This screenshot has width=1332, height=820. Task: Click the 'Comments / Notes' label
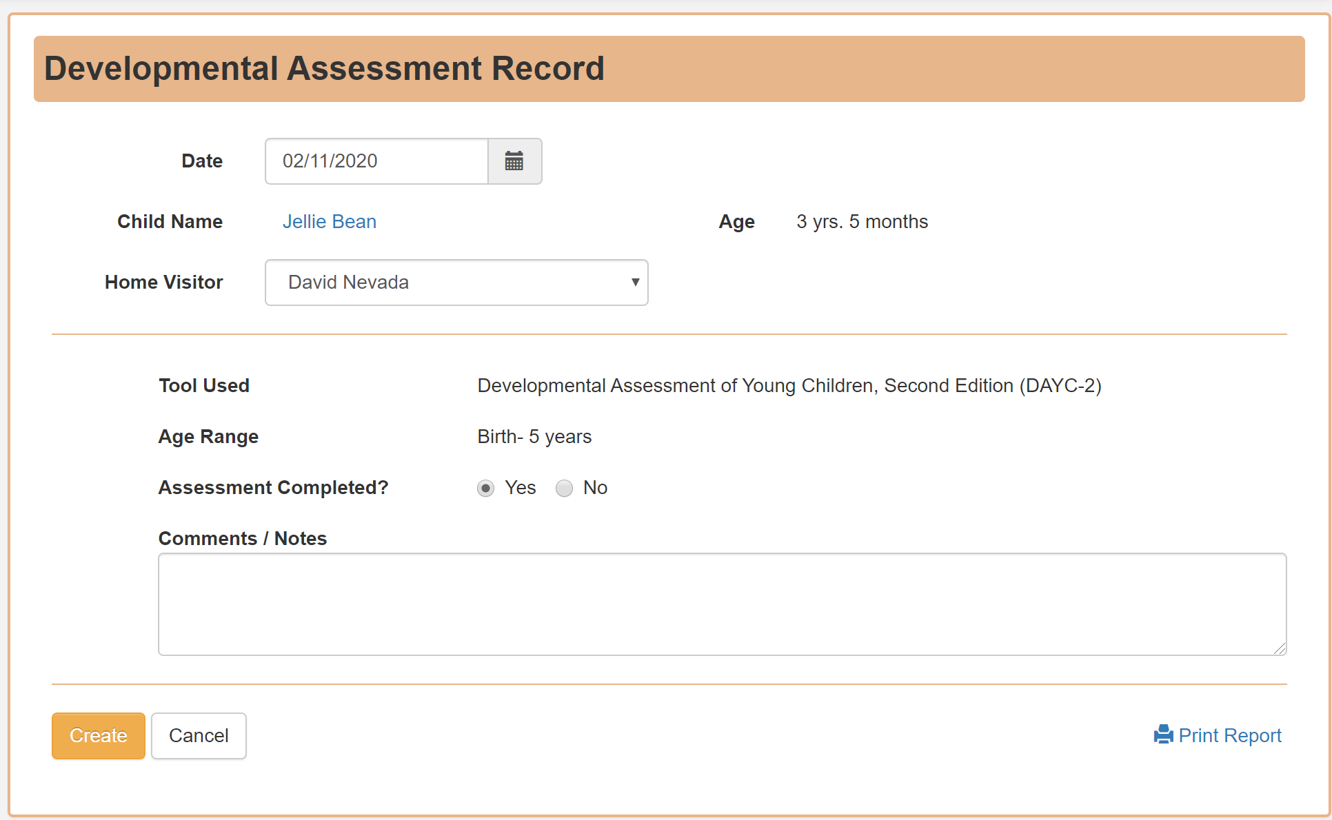click(243, 539)
